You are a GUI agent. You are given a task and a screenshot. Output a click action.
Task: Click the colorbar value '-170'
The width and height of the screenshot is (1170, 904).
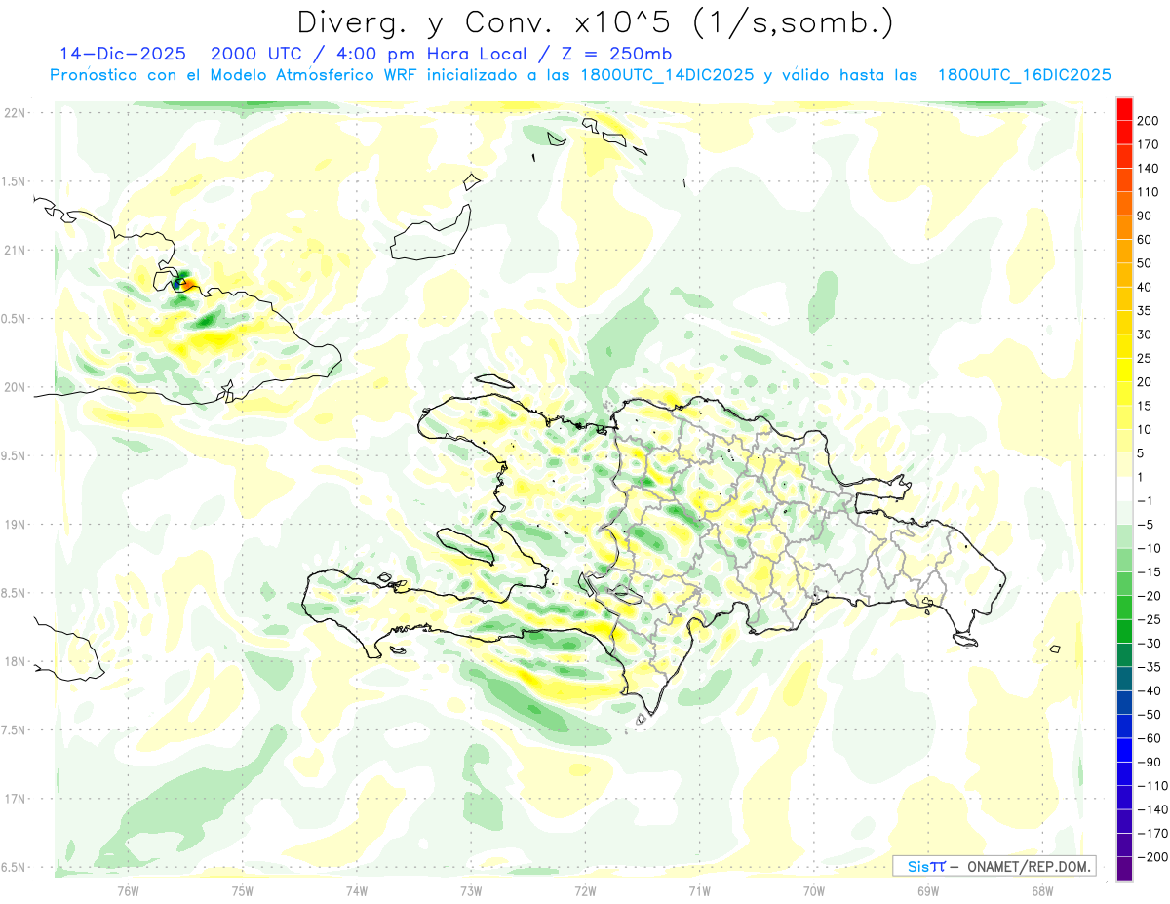point(1151,833)
